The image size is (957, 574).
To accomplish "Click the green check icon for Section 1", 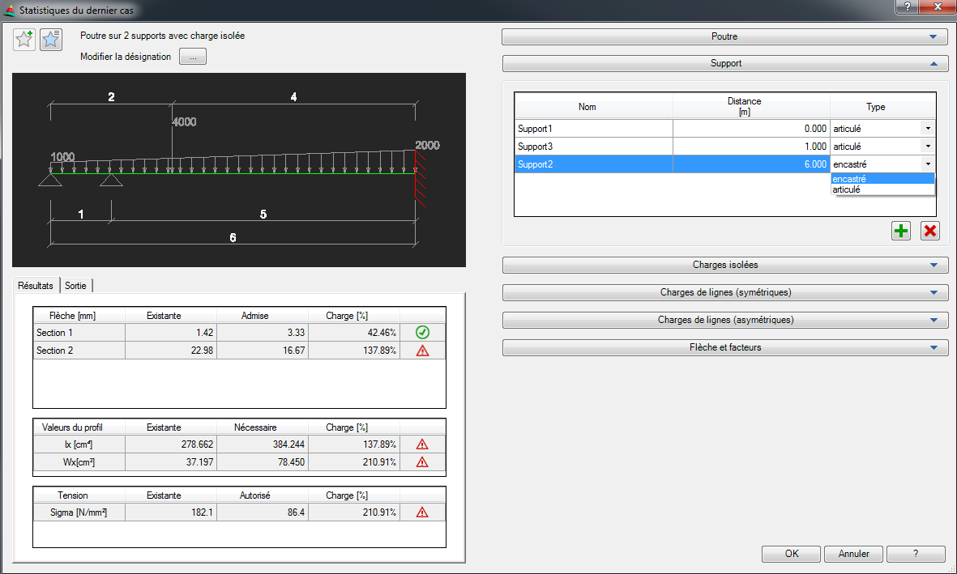I will pos(421,333).
